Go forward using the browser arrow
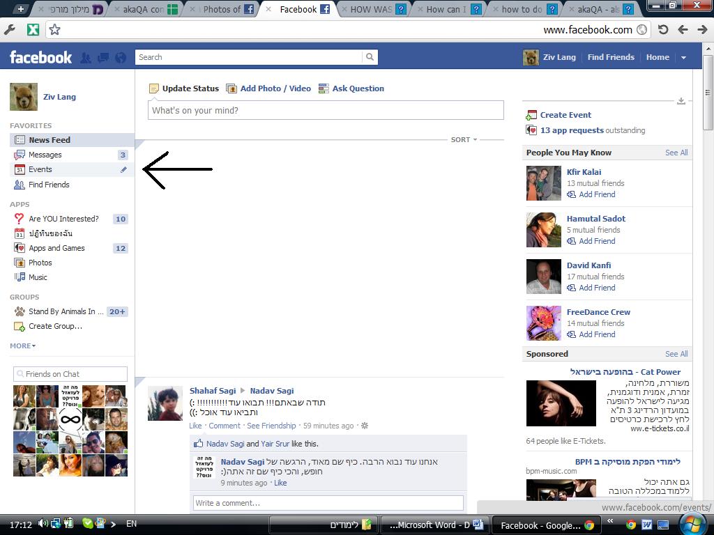714x535 pixels. pos(703,30)
